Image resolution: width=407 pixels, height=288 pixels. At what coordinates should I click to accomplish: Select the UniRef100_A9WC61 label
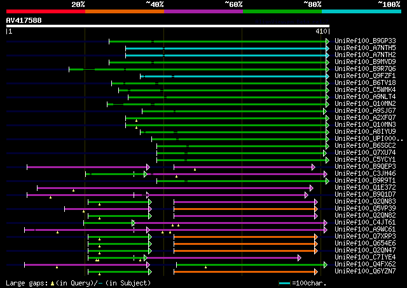pos(365,230)
